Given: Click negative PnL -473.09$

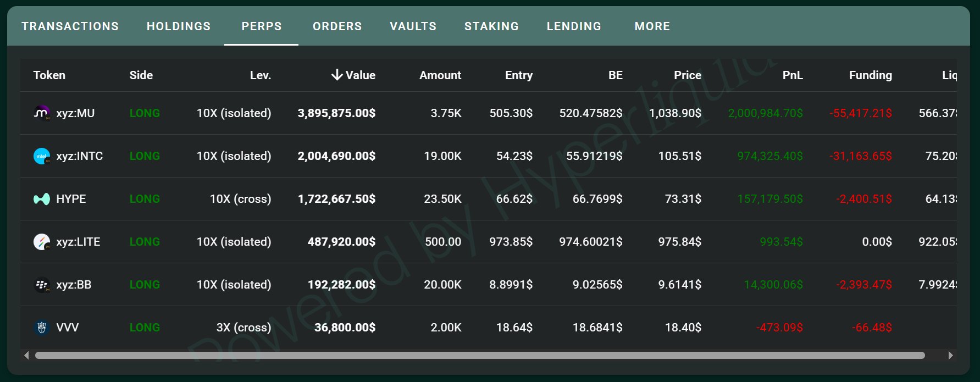Looking at the screenshot, I should point(779,328).
